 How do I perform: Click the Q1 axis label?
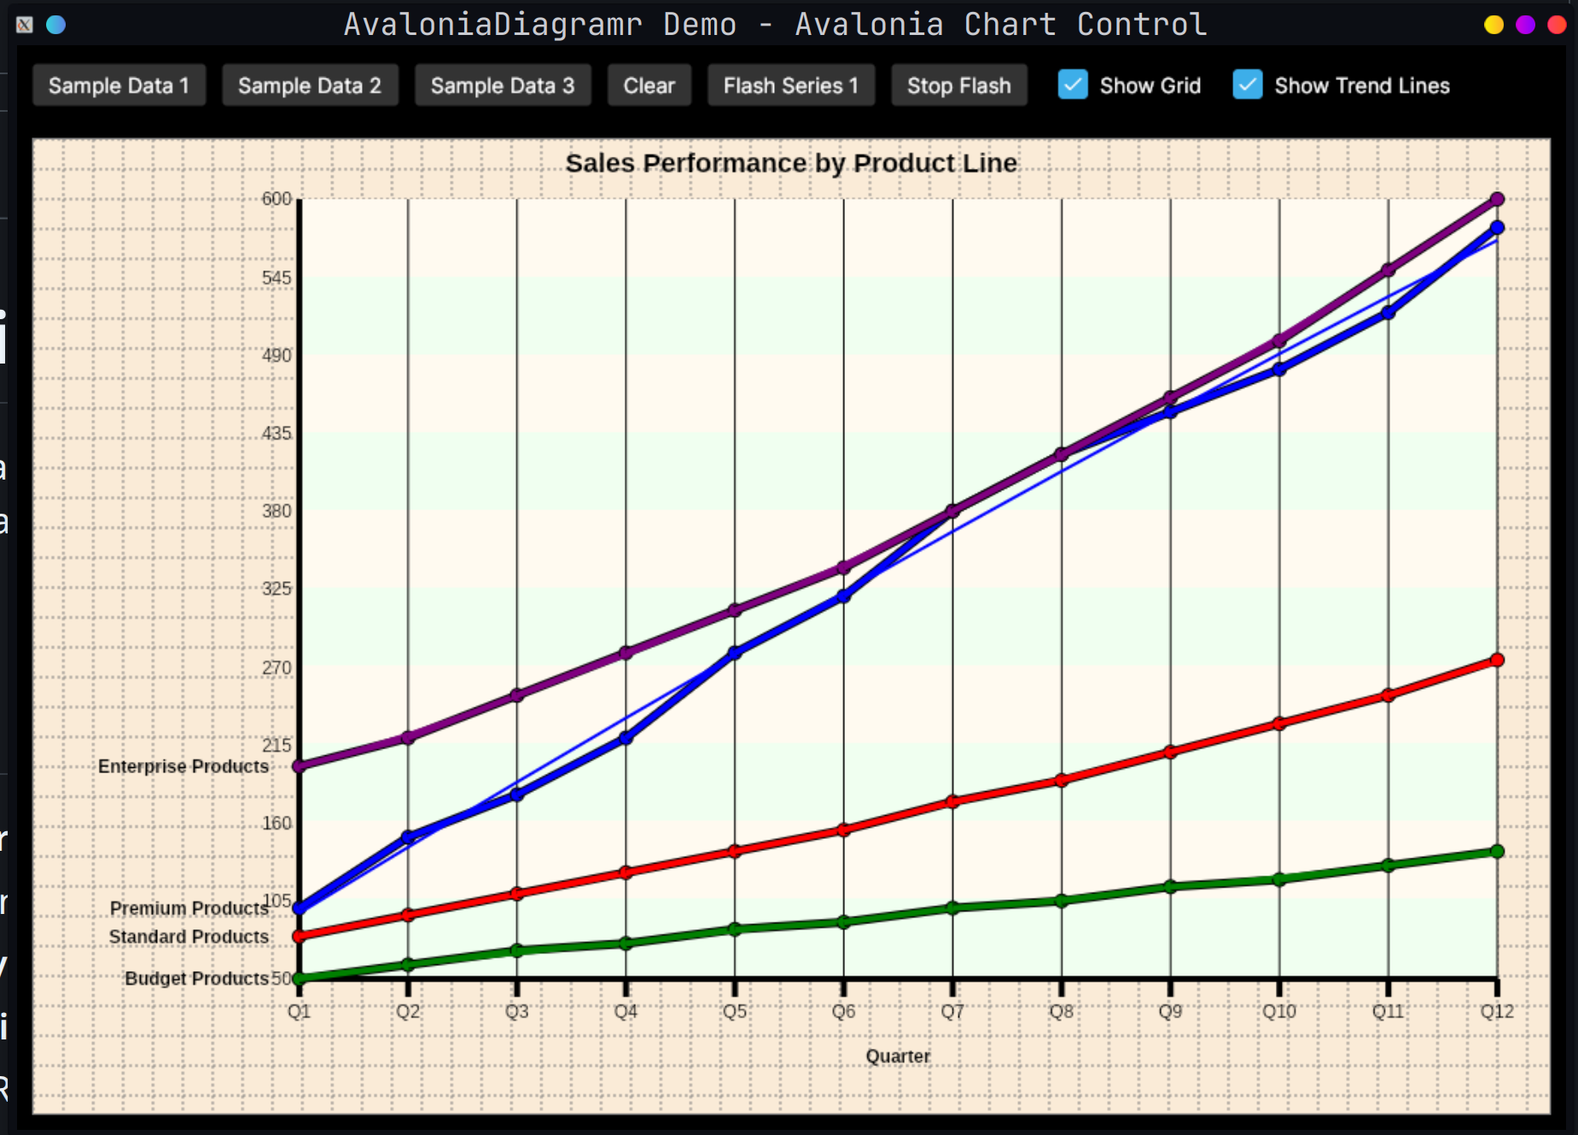click(299, 1011)
